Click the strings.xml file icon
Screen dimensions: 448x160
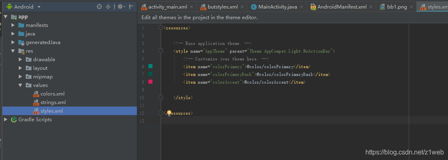(36, 102)
